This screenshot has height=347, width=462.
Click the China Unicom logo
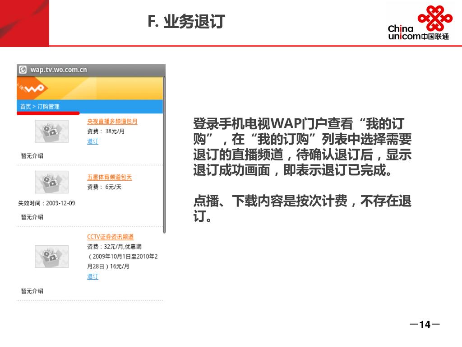pos(420,23)
